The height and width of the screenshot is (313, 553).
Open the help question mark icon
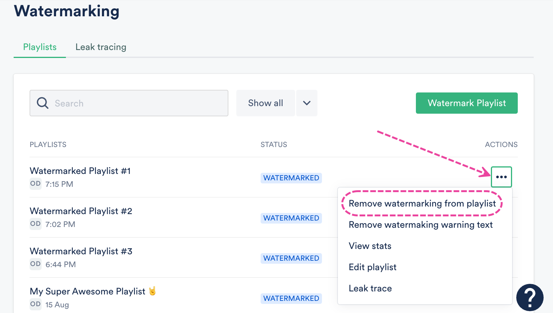tap(530, 297)
